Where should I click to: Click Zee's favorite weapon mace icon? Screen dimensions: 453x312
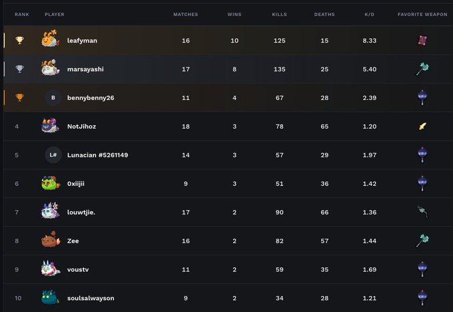(422, 241)
